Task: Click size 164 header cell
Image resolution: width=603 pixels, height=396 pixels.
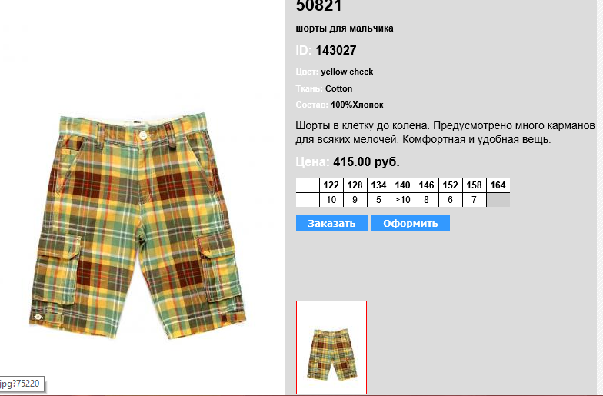Action: pos(498,185)
